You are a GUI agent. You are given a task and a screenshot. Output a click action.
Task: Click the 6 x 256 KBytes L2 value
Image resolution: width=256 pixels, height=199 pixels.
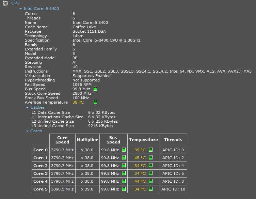[103, 121]
